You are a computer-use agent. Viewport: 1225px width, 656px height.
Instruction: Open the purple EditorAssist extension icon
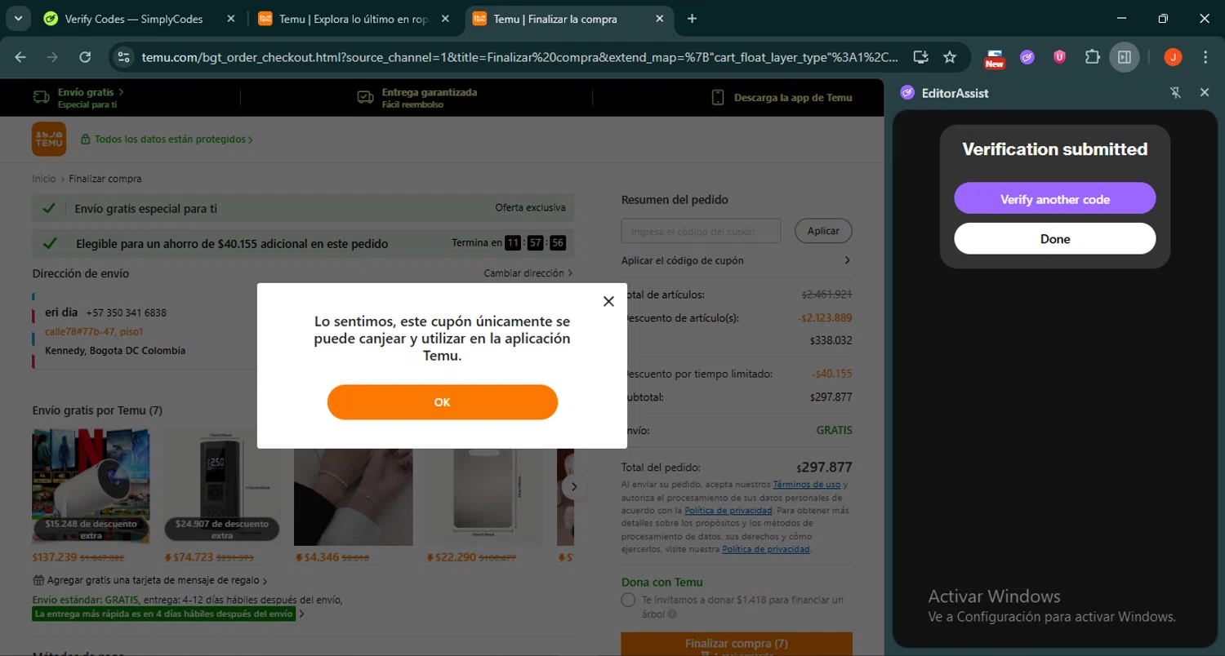(x=1027, y=57)
